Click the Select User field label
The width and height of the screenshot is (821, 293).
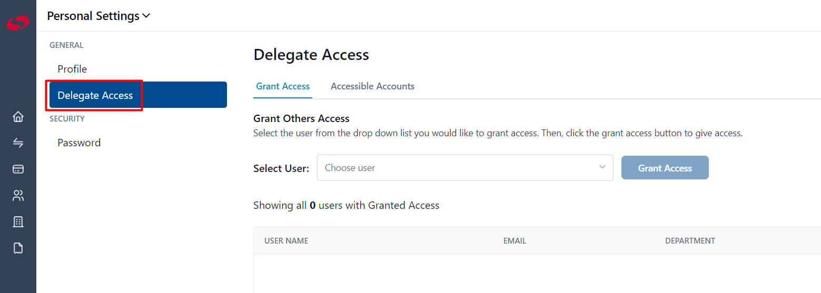(x=281, y=168)
